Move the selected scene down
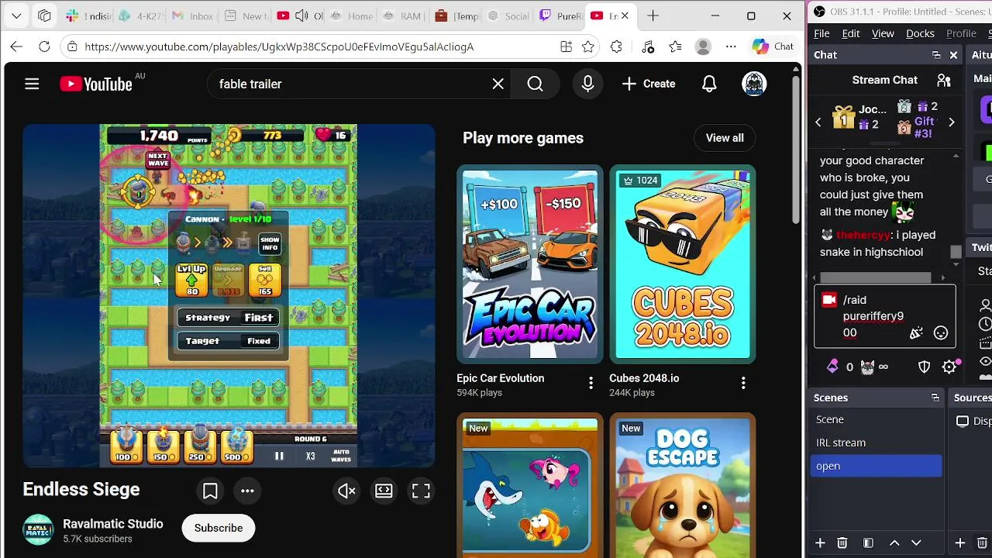Viewport: 992px width, 558px height. (x=916, y=542)
